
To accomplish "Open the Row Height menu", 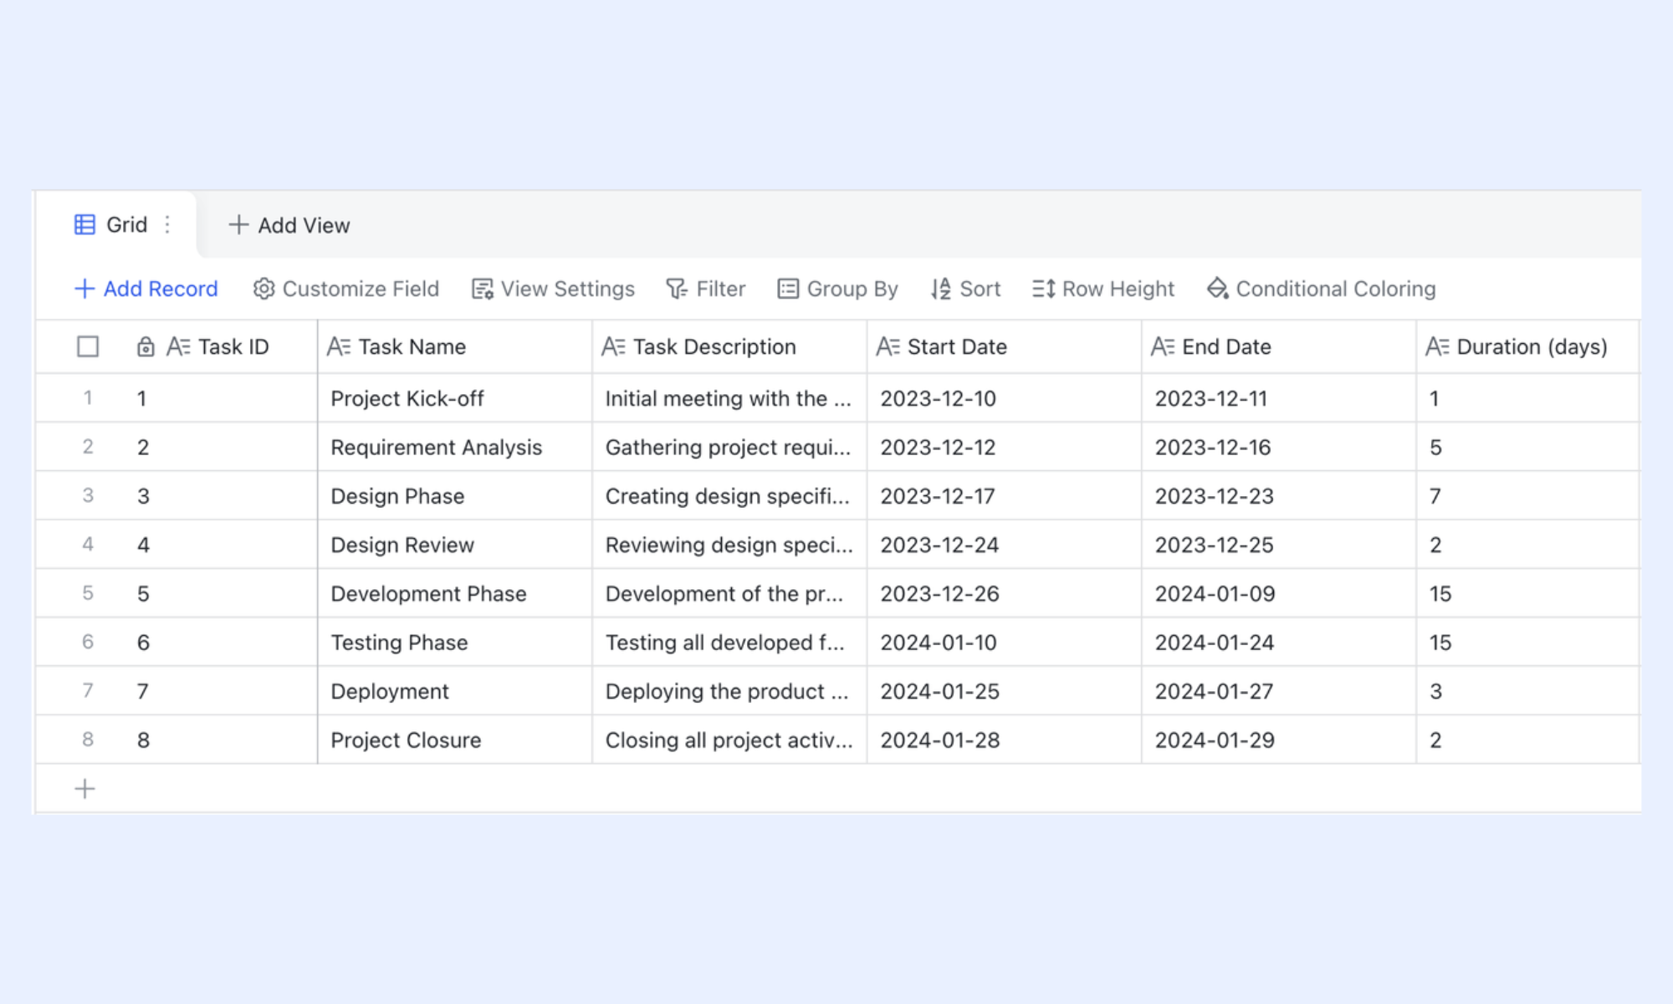I will (1103, 289).
